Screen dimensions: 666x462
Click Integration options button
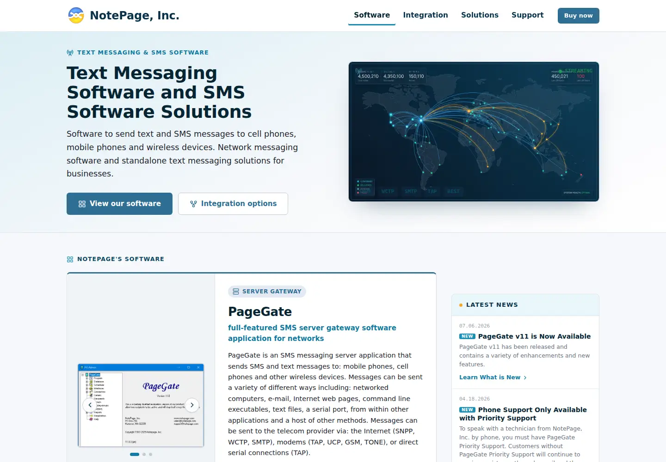tap(233, 204)
